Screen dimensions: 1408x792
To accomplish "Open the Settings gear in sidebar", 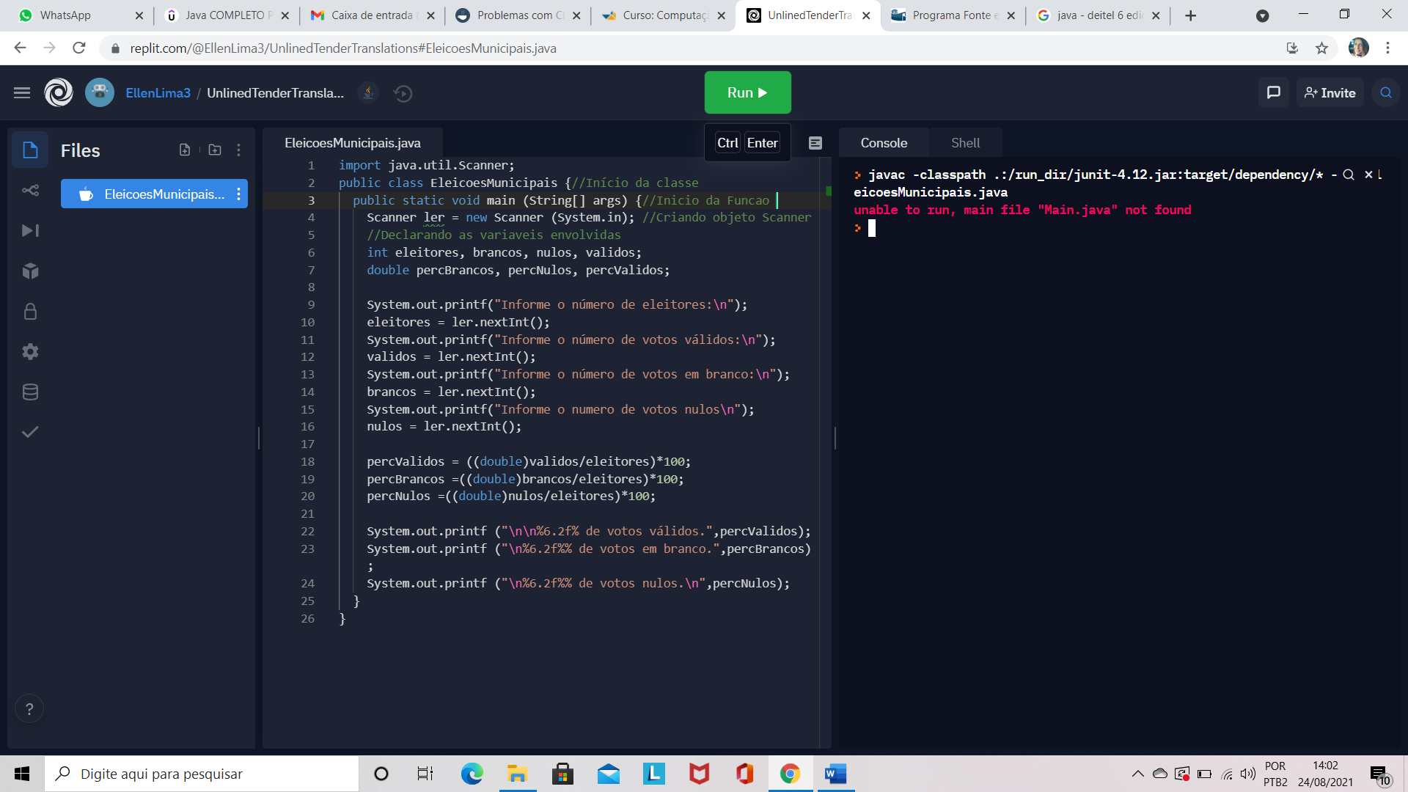I will [x=30, y=352].
